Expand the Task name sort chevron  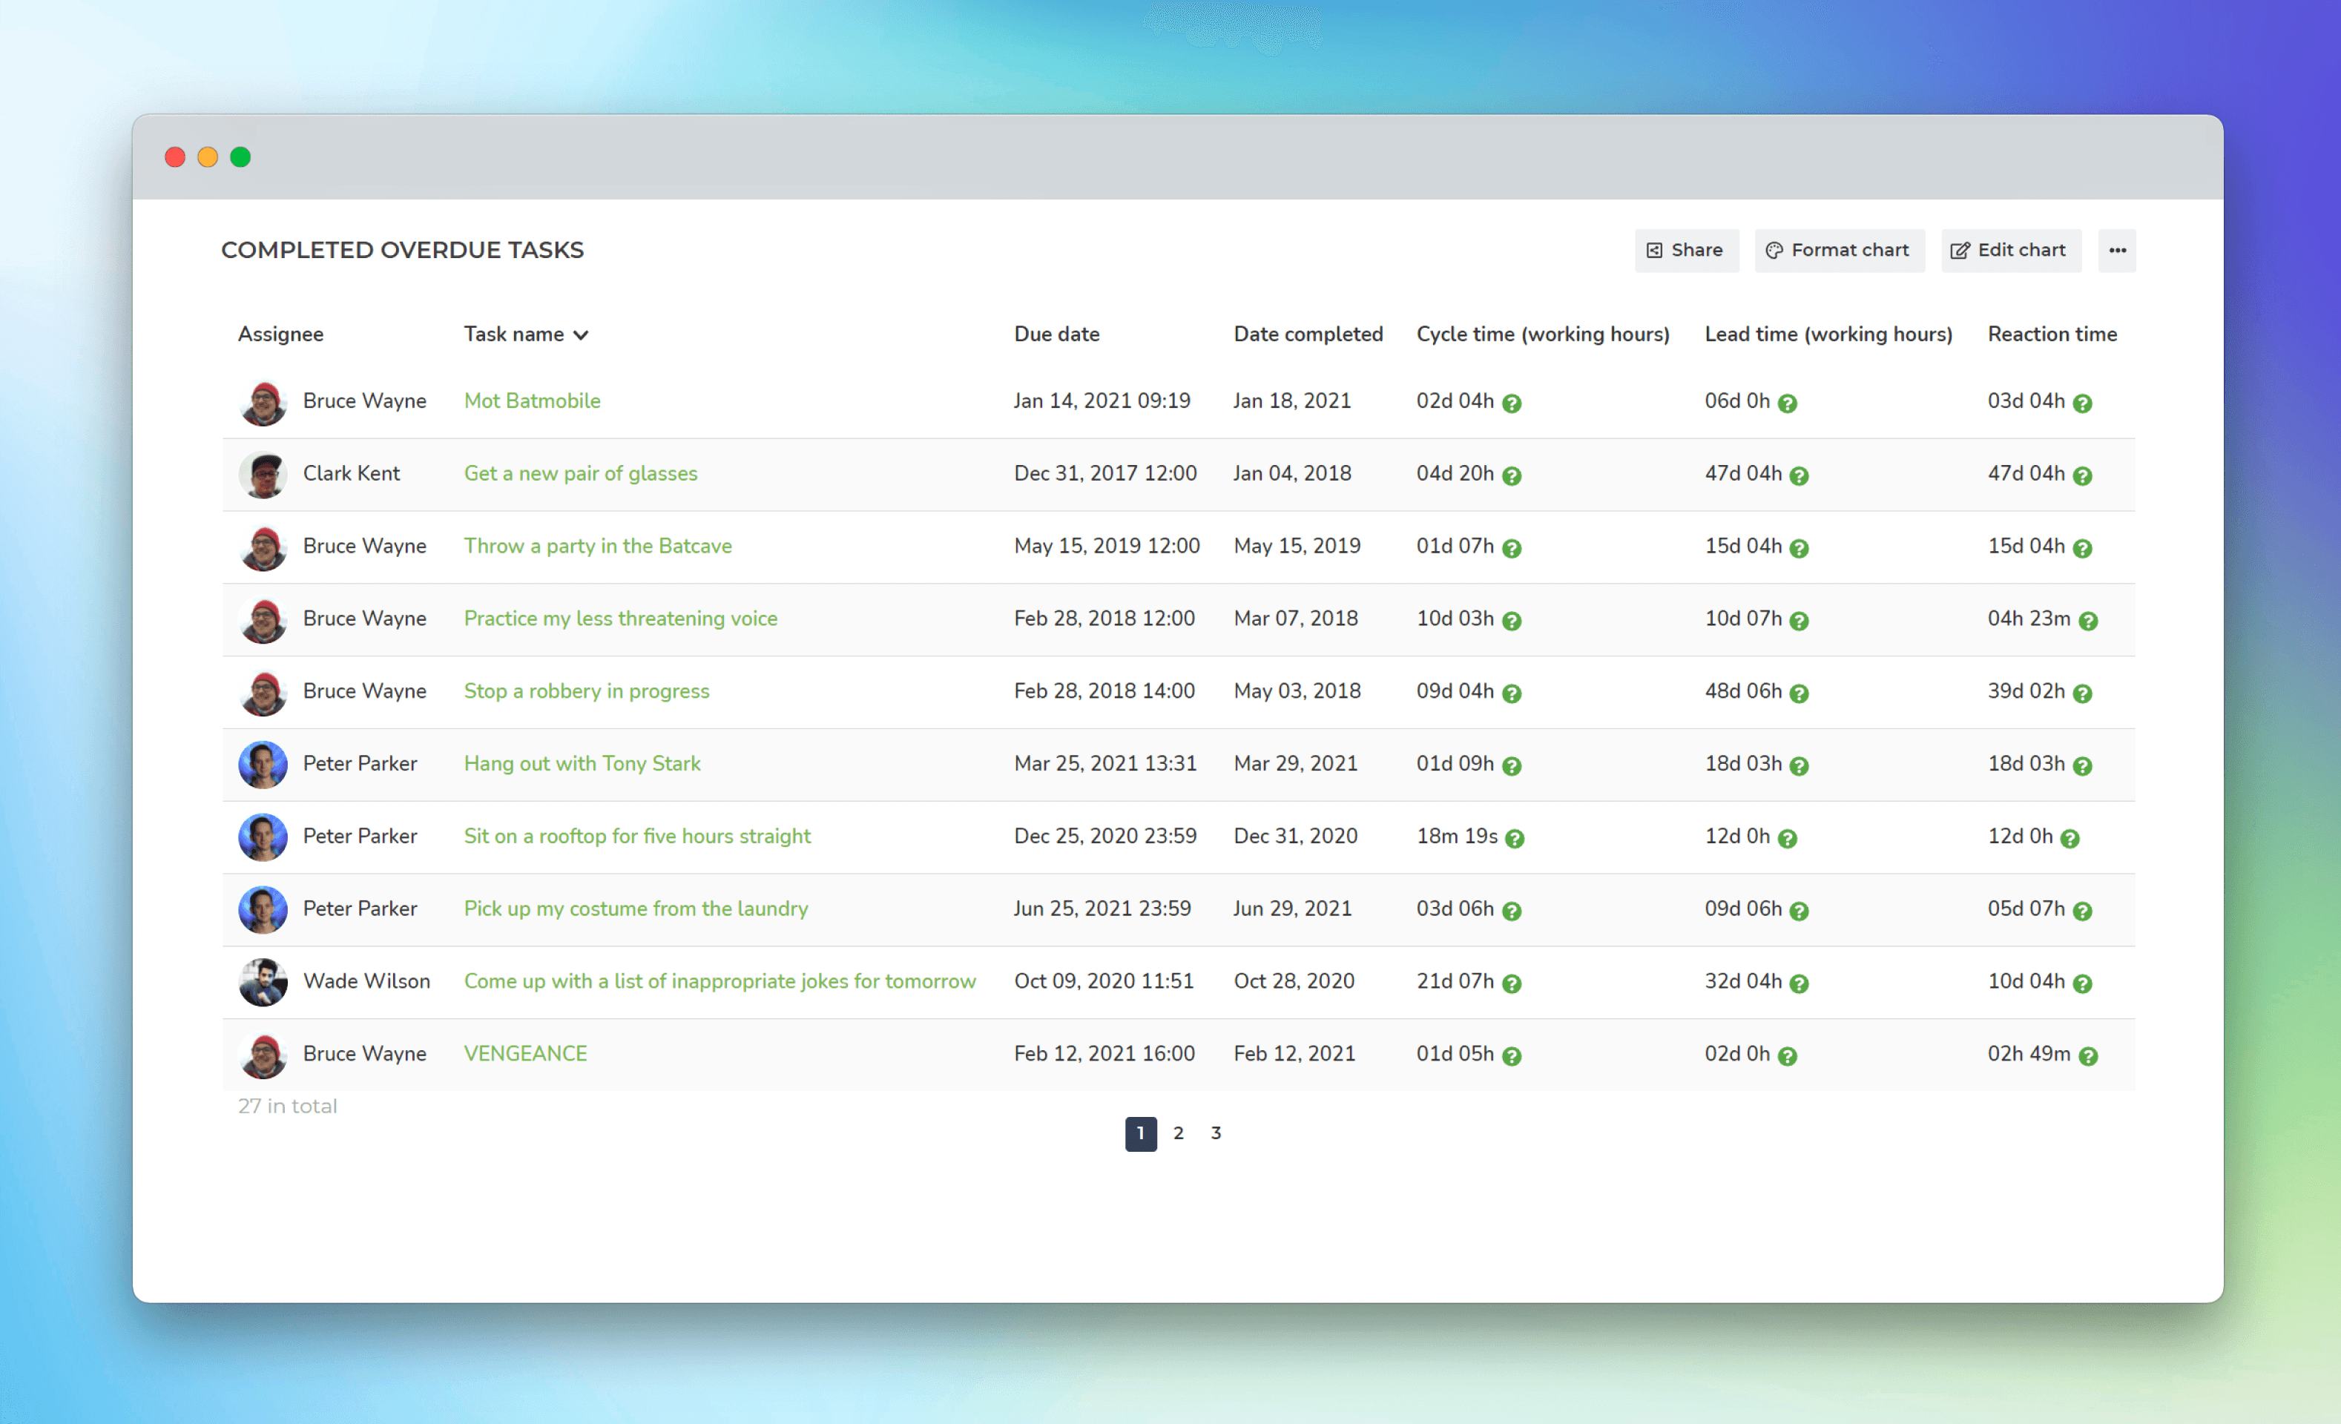pos(582,335)
